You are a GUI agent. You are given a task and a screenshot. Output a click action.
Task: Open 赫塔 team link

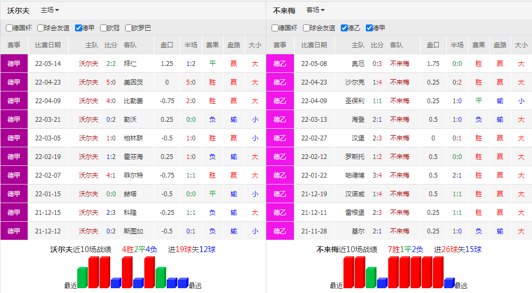click(x=130, y=194)
